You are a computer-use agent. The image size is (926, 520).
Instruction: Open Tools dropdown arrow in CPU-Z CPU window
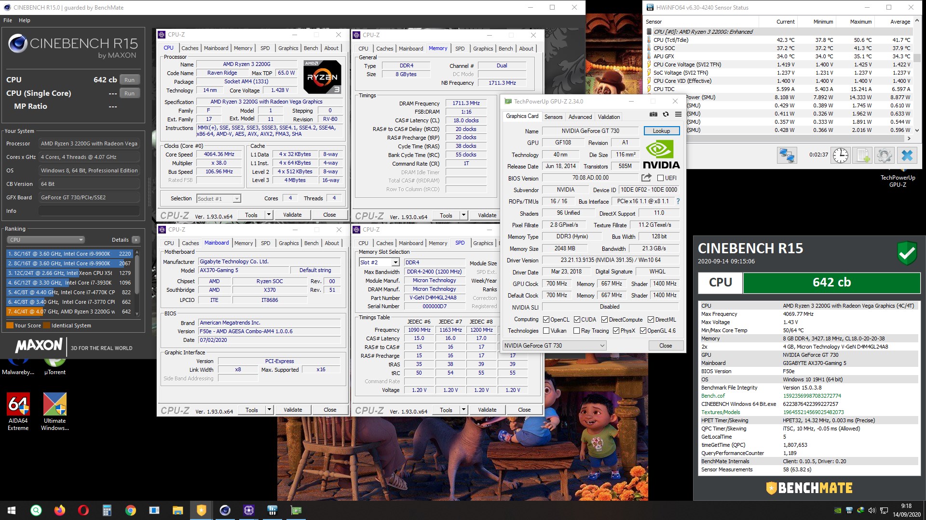(269, 215)
